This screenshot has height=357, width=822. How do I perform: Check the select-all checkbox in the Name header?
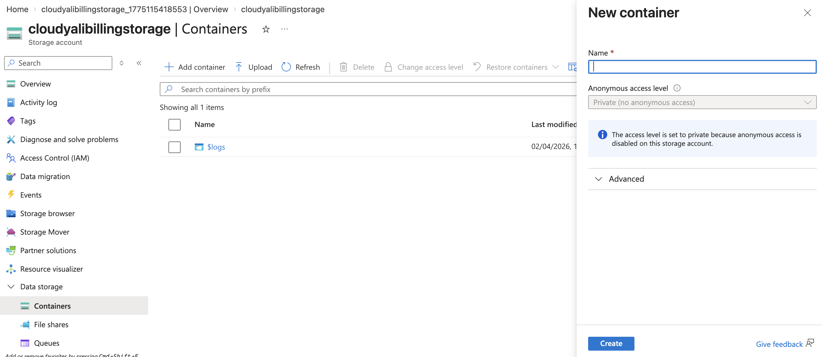174,124
